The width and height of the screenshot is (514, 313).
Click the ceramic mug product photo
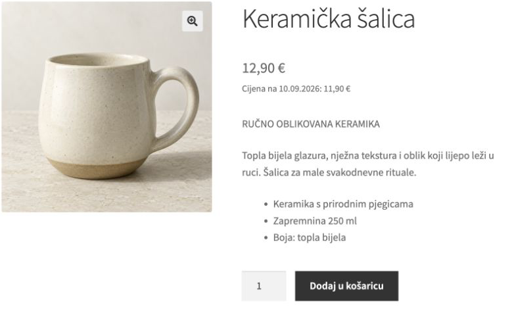pos(106,107)
